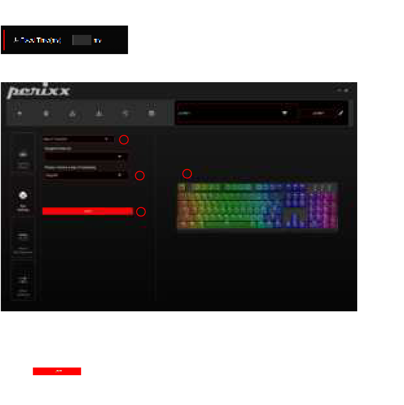Select the leftmost icon in the top toolbar

(19, 113)
